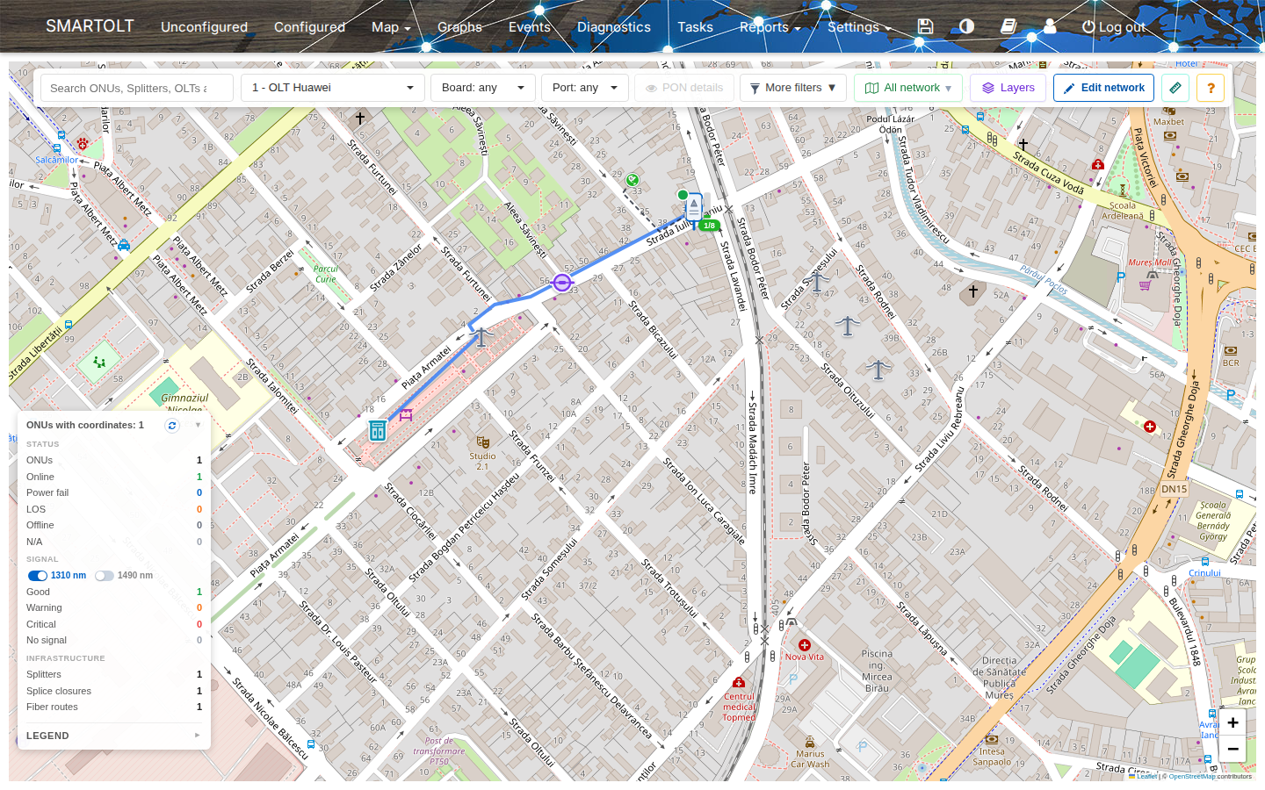Click the Log out link
This screenshot has height=790, width=1265.
[x=1113, y=27]
